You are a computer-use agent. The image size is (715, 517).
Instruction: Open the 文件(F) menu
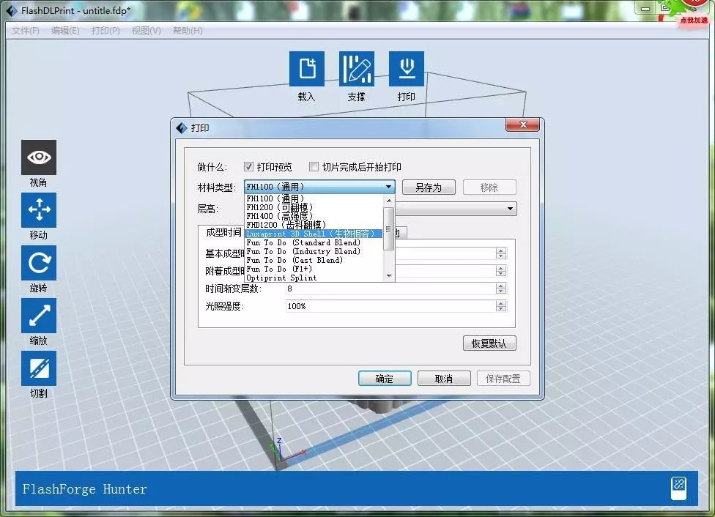[26, 31]
